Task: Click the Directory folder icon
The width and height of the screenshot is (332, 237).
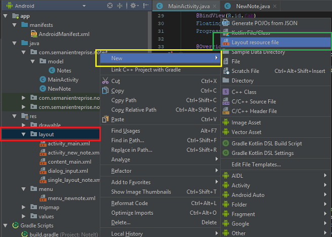Action: 226,81
